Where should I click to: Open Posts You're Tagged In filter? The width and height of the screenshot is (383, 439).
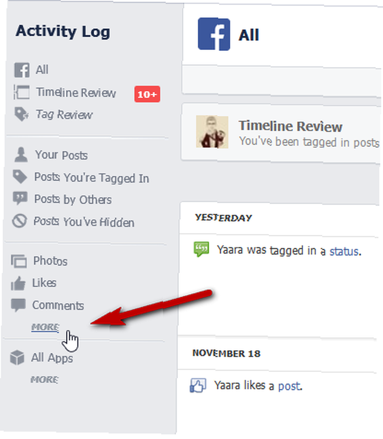(92, 178)
